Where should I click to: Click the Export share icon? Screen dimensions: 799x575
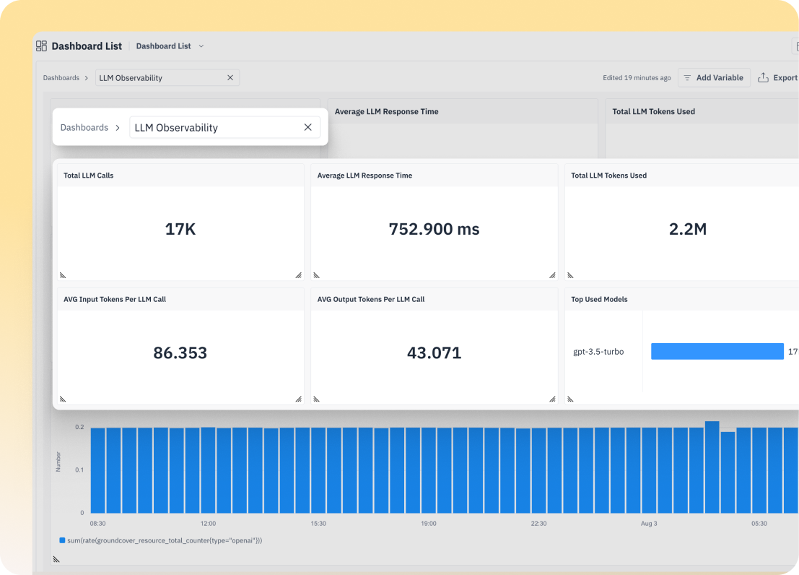(765, 77)
